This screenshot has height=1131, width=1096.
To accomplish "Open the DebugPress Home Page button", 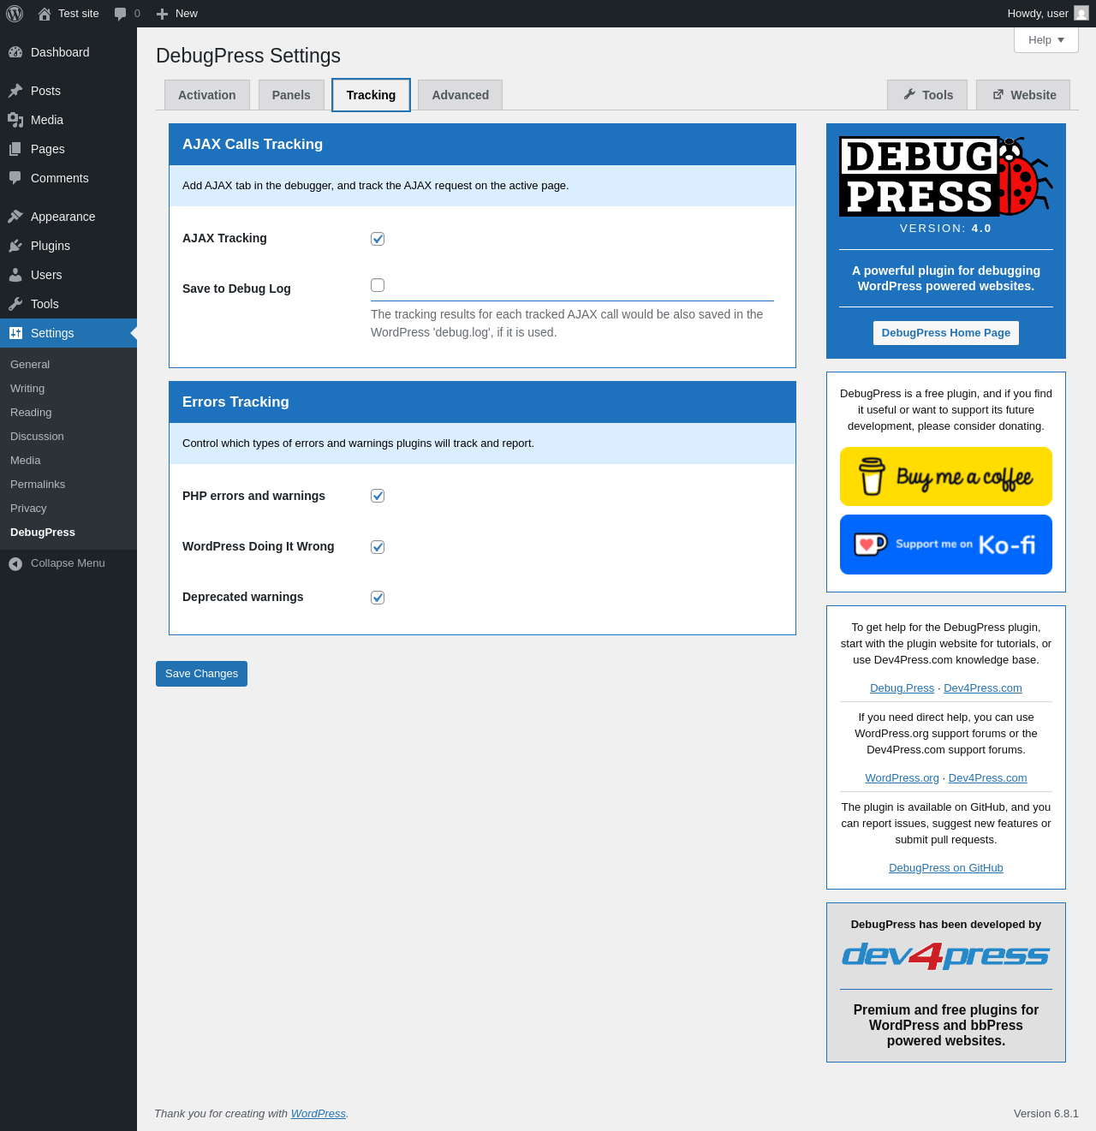I will click(946, 333).
